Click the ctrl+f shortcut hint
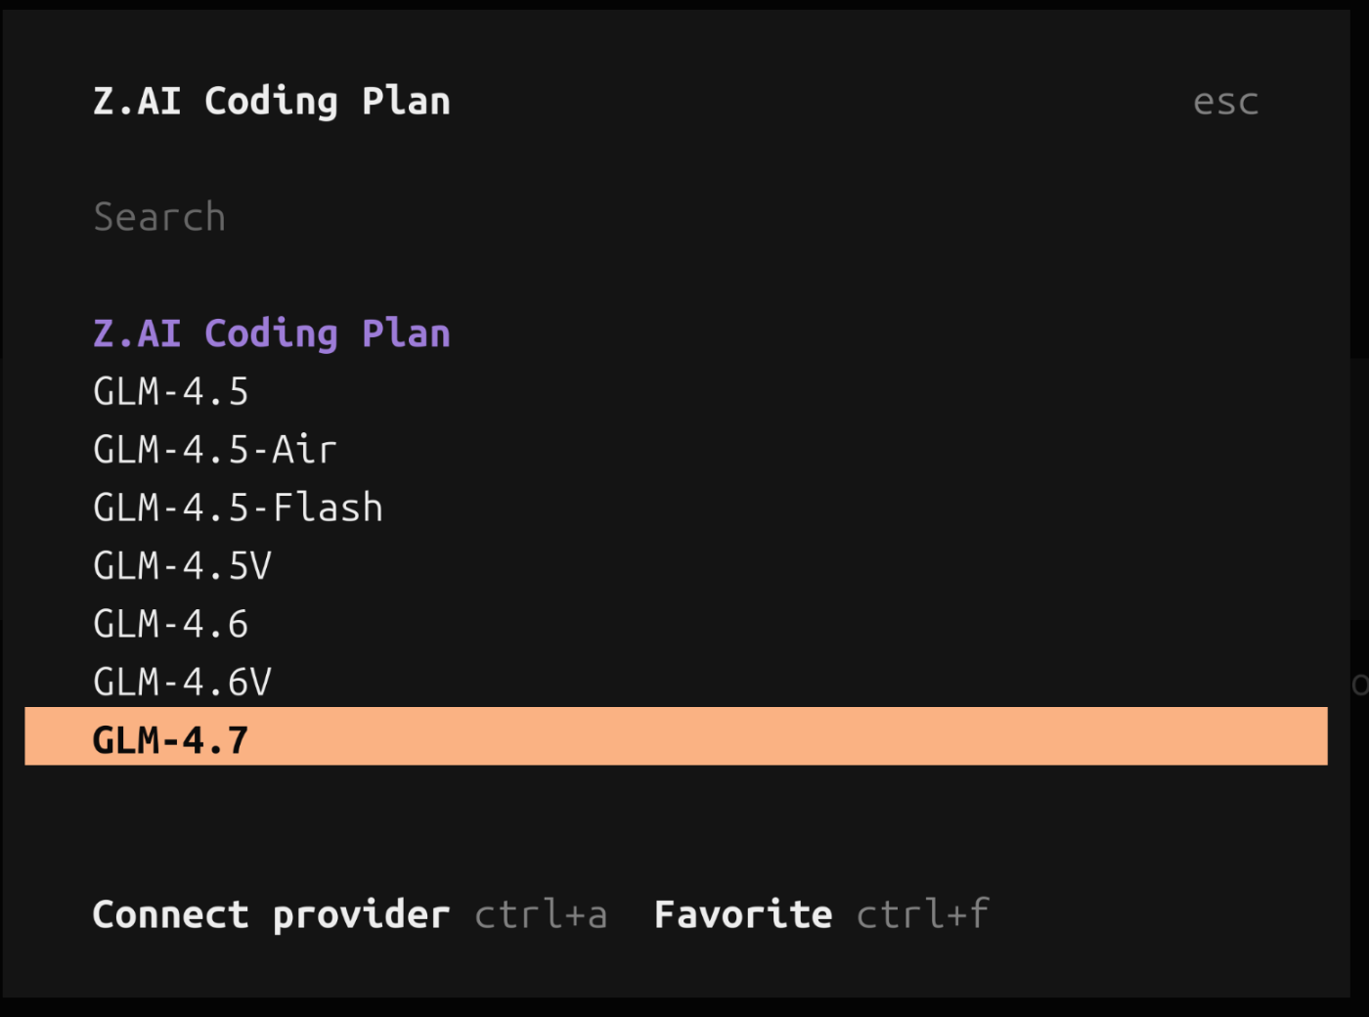The height and width of the screenshot is (1017, 1369). [922, 913]
